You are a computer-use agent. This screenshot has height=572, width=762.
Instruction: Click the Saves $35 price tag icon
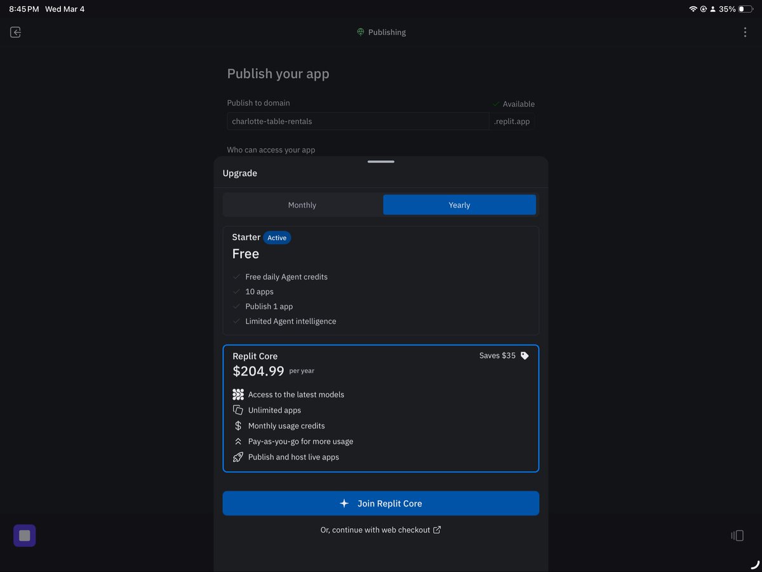click(525, 356)
